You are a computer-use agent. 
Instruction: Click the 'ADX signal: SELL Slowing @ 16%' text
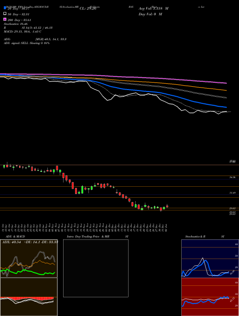tap(27, 43)
